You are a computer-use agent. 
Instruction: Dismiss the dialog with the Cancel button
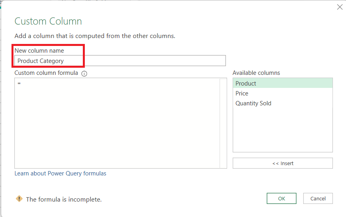[318, 198]
